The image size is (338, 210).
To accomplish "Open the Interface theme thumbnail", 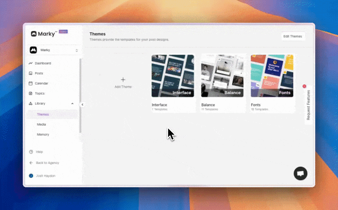I will click(173, 76).
